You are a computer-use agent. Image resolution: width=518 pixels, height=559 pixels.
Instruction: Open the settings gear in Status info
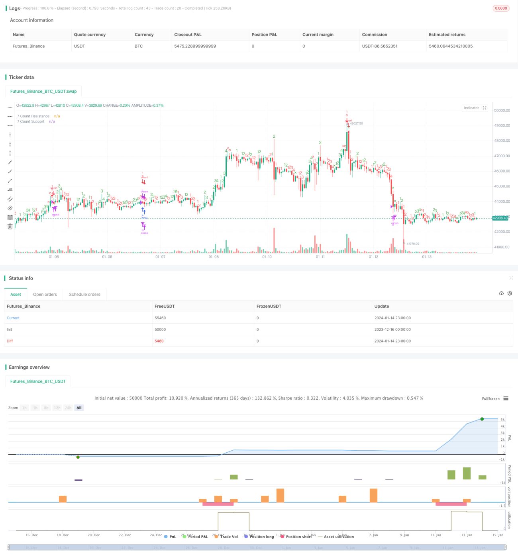[510, 293]
